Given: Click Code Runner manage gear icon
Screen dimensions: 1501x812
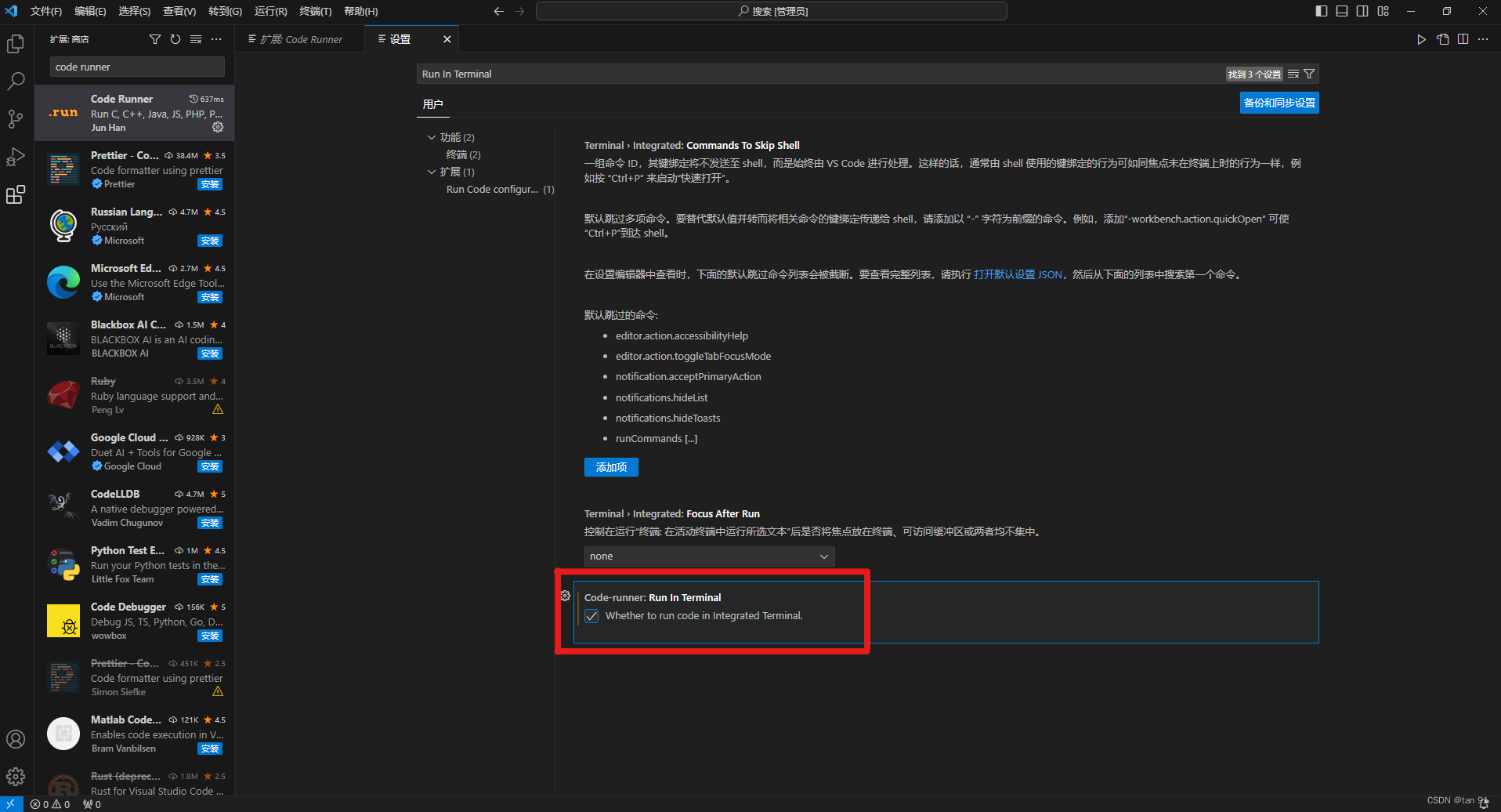Looking at the screenshot, I should pos(218,127).
